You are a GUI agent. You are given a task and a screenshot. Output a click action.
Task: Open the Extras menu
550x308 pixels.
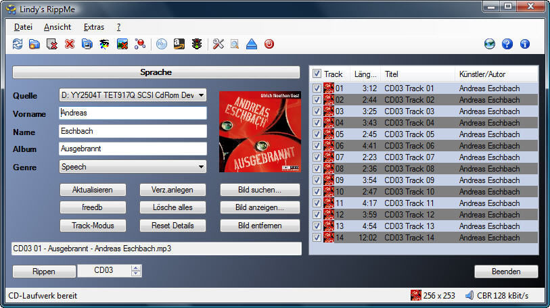point(93,27)
